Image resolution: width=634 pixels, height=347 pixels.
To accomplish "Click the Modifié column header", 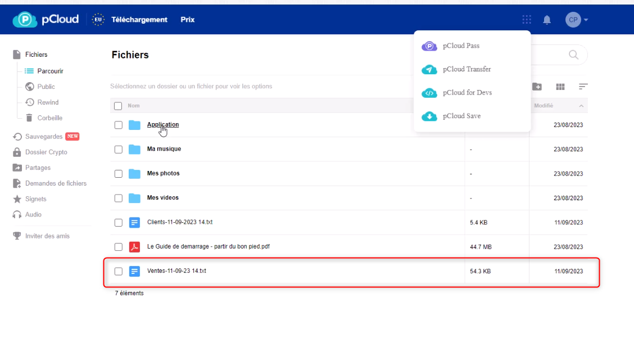I will point(544,106).
